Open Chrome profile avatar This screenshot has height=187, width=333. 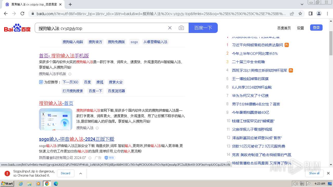click(319, 14)
